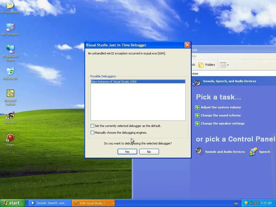Click No to decline debugging
Screen dimensions: 276x207
149,151
